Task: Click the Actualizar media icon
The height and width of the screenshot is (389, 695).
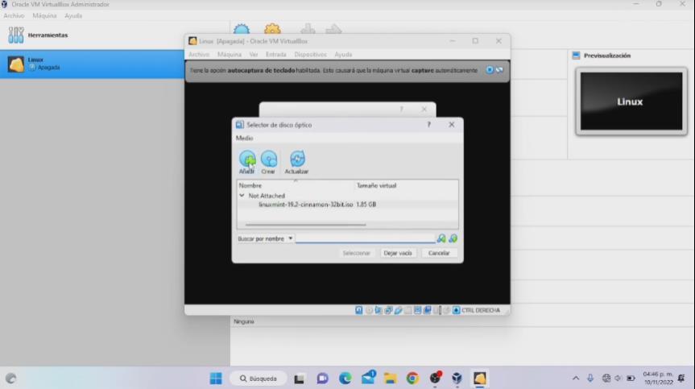Action: point(297,159)
